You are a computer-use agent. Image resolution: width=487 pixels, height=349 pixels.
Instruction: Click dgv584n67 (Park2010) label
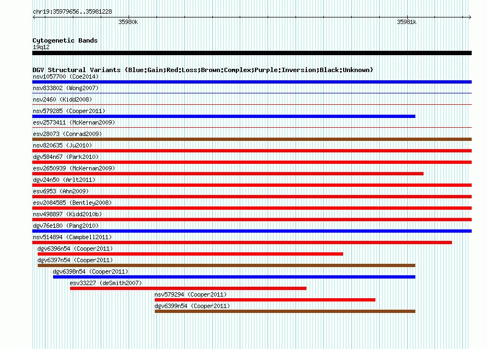66,157
